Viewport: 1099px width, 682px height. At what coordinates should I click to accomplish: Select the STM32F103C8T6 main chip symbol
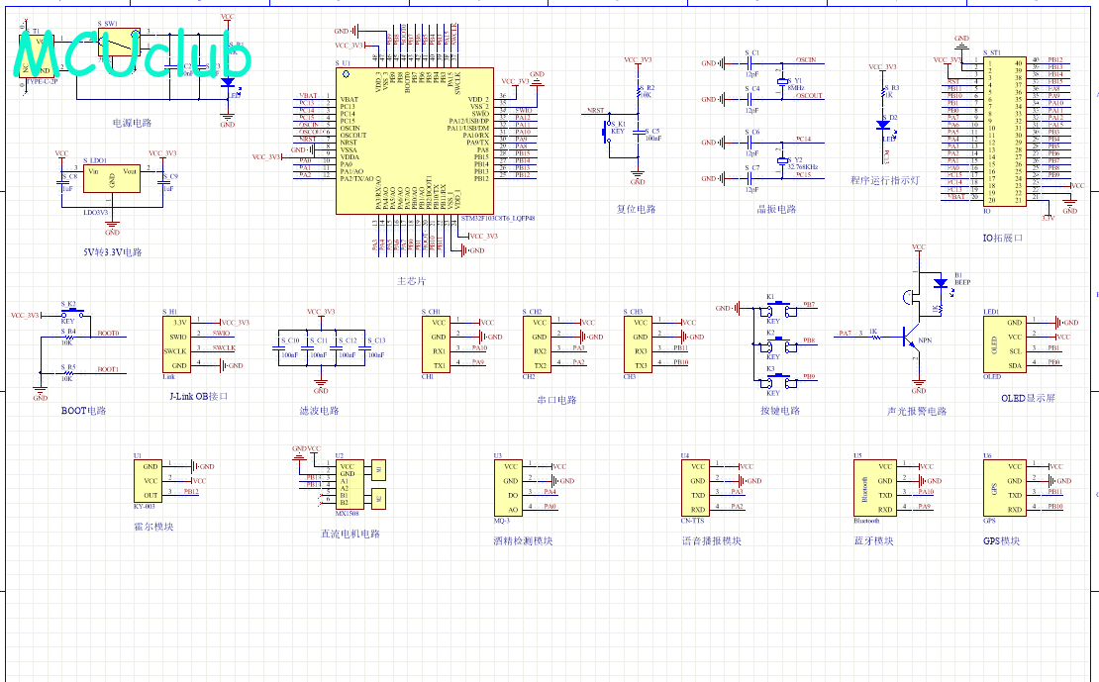click(416, 141)
